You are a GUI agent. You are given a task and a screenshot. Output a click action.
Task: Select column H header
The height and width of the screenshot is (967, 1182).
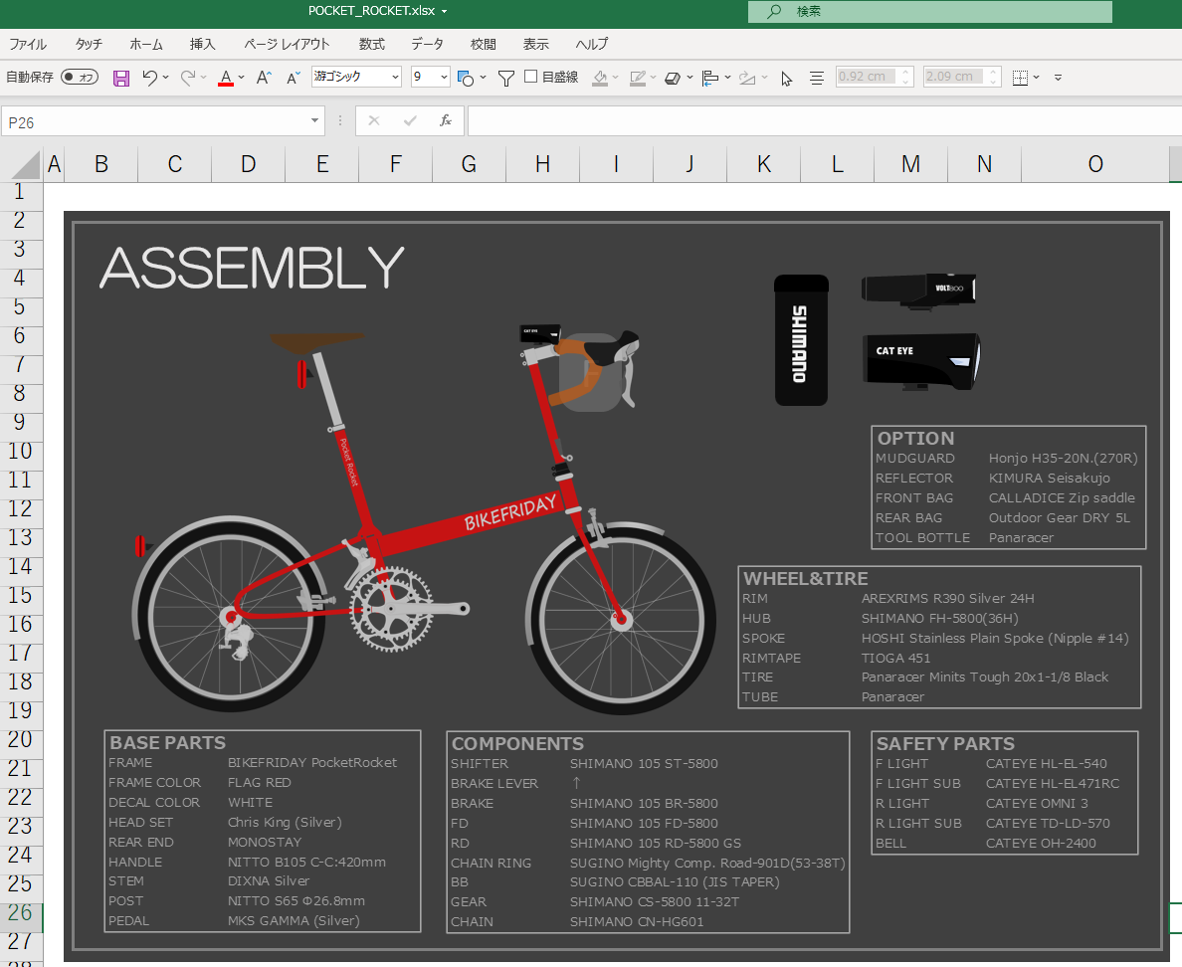click(543, 164)
